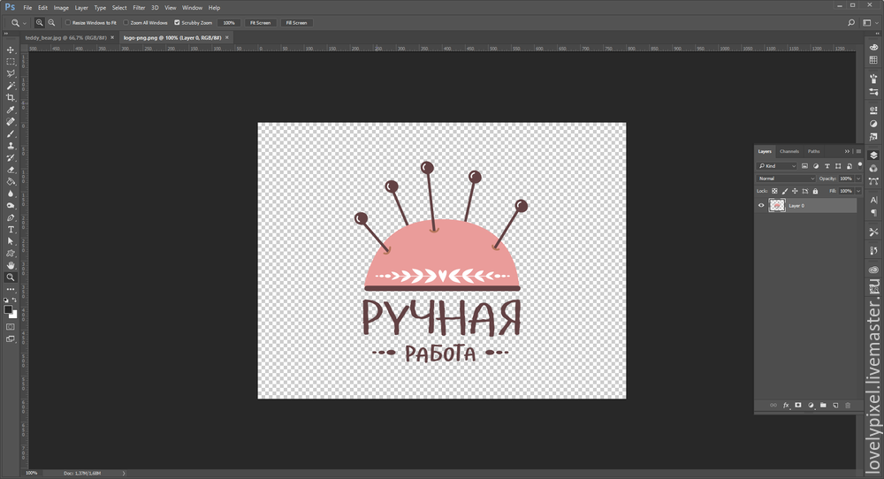Click the zoom out magnifier icon
The height and width of the screenshot is (479, 884).
coord(52,22)
